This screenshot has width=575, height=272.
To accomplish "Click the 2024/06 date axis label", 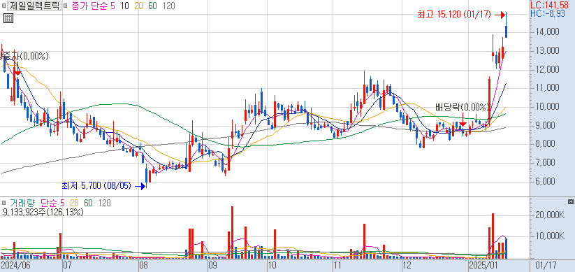I will coord(15,266).
